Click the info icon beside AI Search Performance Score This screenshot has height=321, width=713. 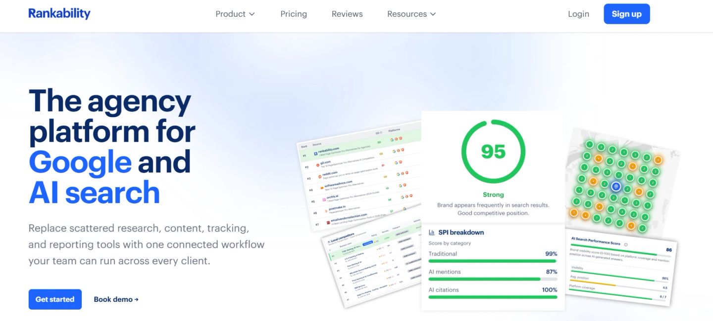(626, 244)
